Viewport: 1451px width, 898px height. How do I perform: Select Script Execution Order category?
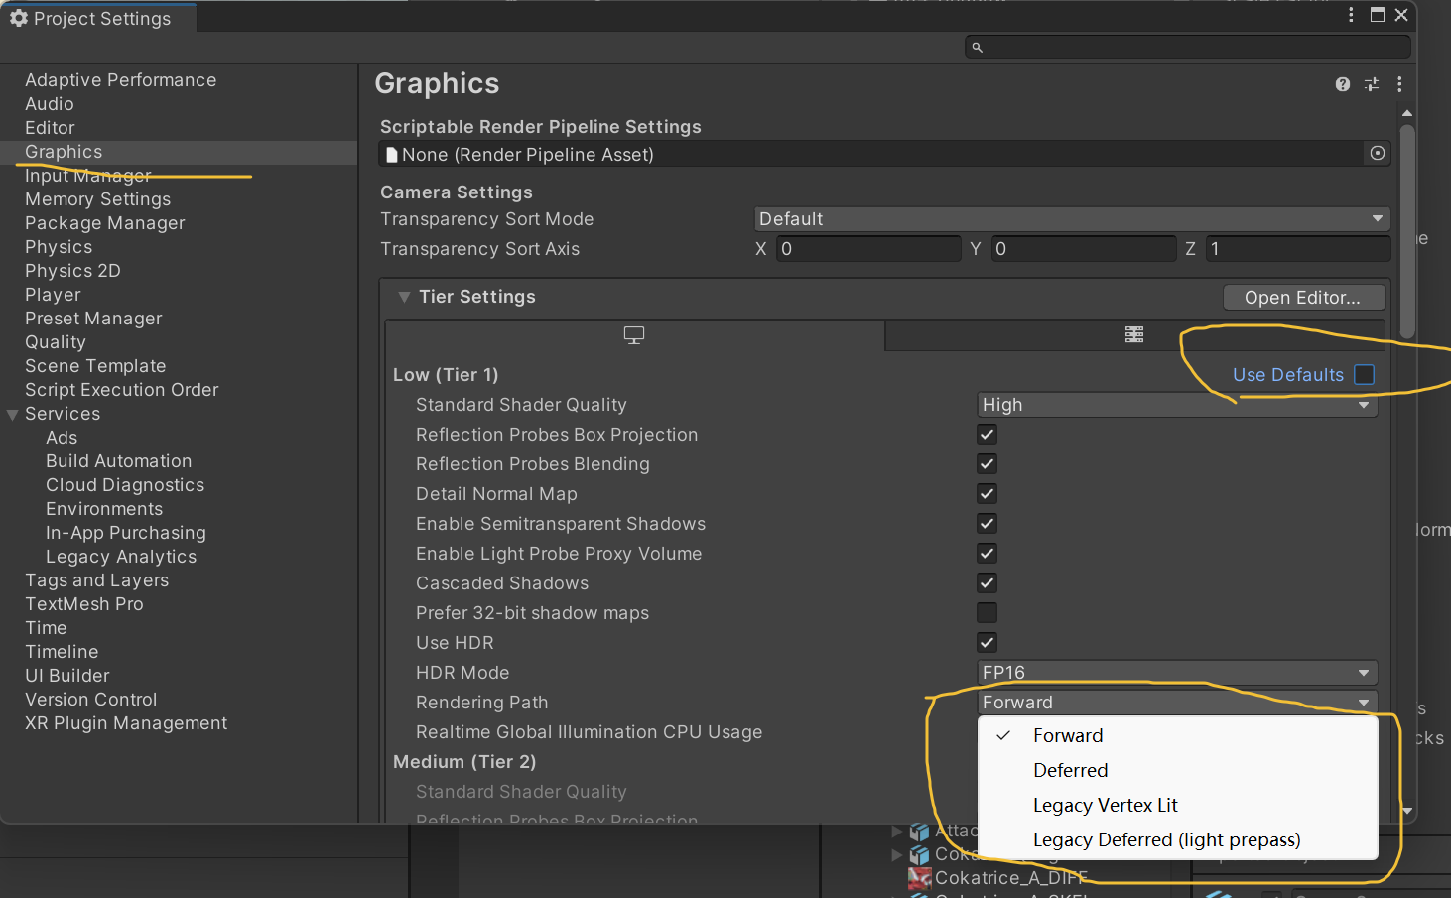point(121,389)
